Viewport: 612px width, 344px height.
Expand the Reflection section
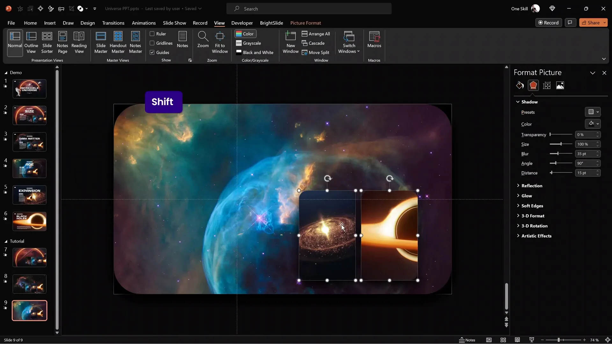(531, 186)
